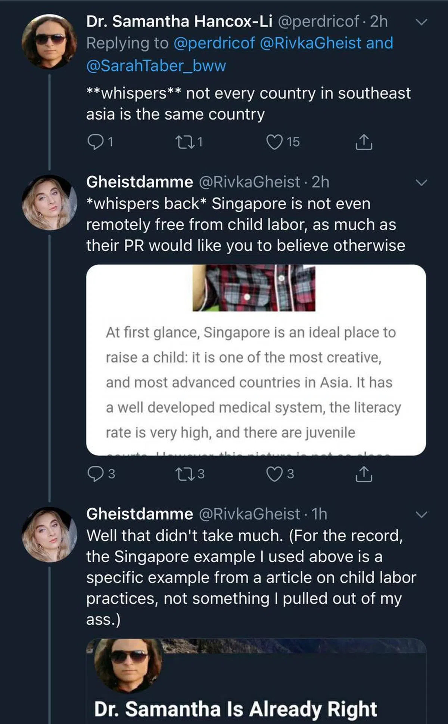Open the Singapore article screenshot image
The width and height of the screenshot is (448, 724).
256,360
